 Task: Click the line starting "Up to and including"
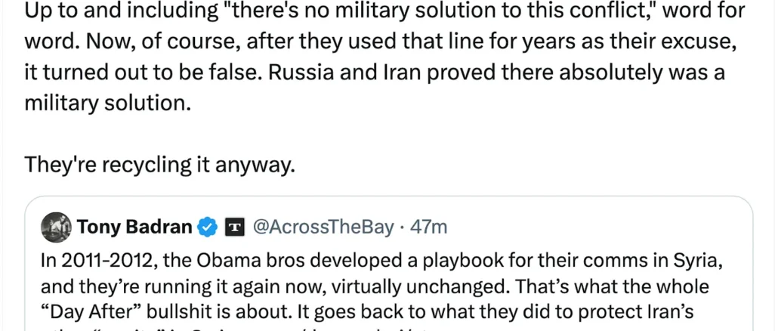[385, 11]
